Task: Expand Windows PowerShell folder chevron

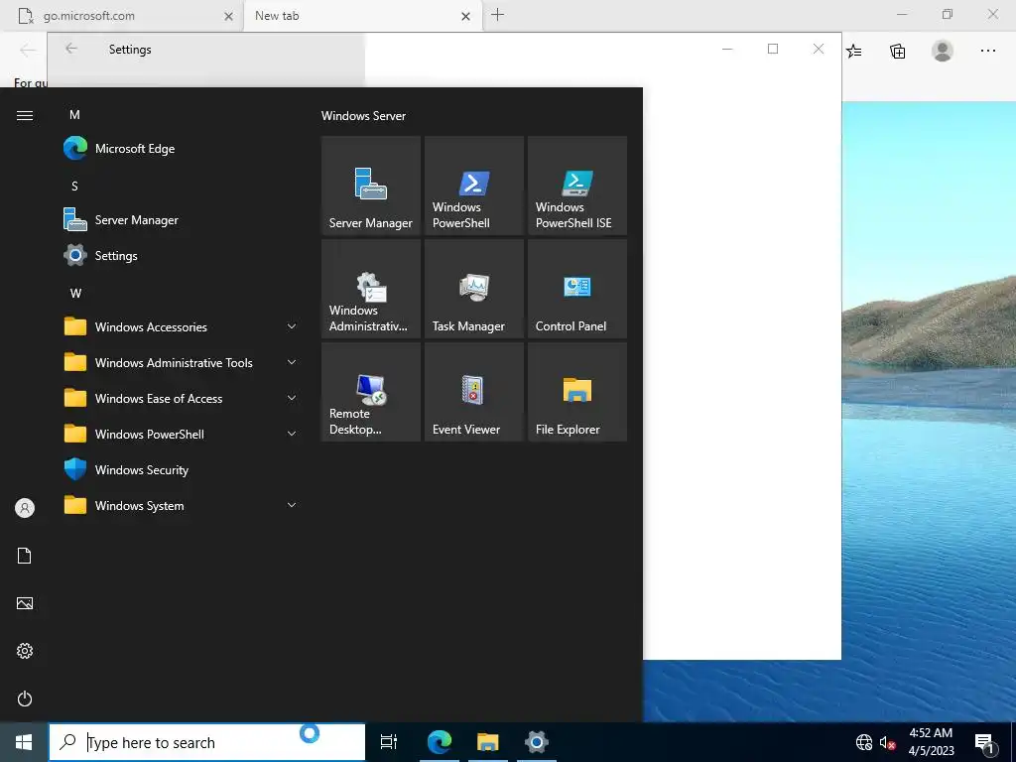Action: point(292,434)
